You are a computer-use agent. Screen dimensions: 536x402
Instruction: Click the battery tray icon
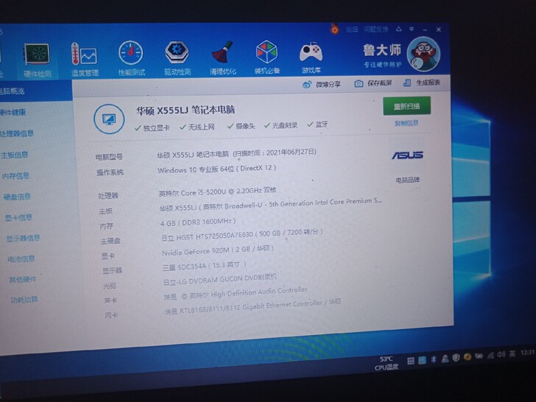click(479, 356)
